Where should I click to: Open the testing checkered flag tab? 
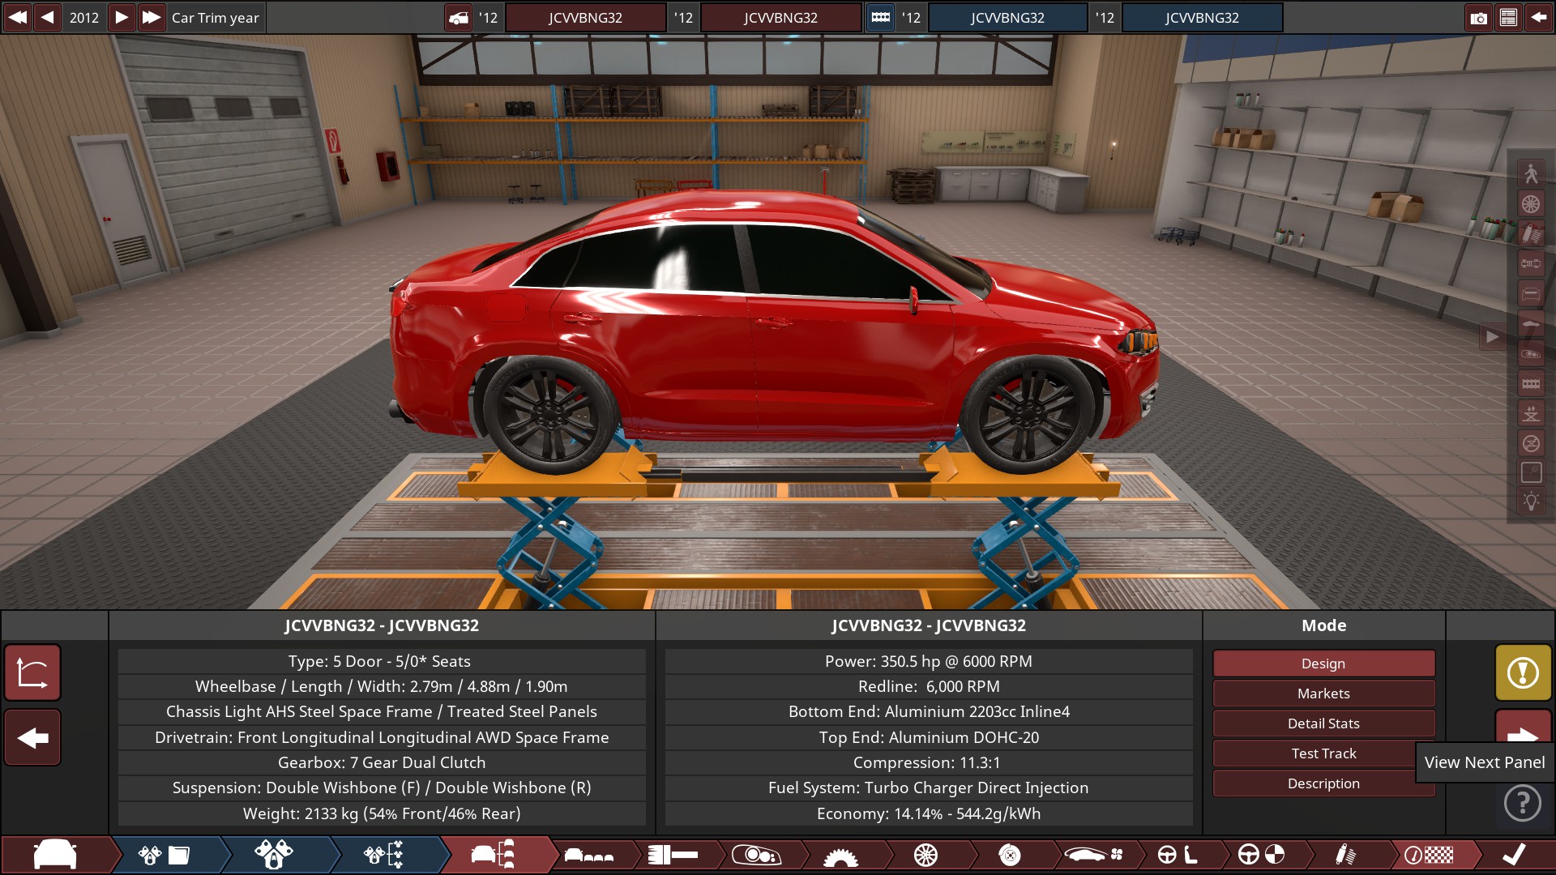point(1429,855)
